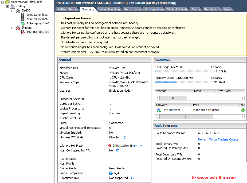The image size is (247, 183).
Task: Collapse the Galaxy datacenter node
Action: pyautogui.click(x=7, y=6)
